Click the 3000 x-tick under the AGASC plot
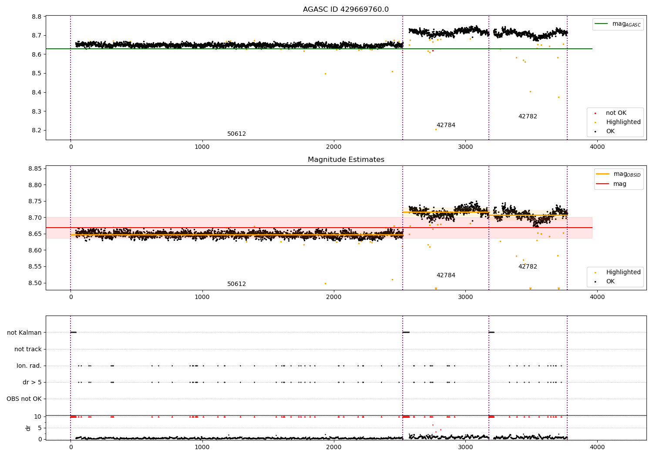 (465, 147)
